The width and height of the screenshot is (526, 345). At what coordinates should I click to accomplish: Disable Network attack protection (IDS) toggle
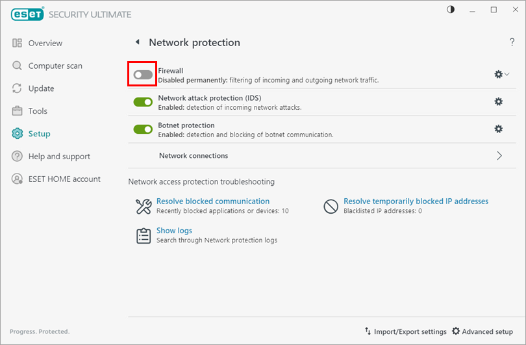(x=143, y=102)
